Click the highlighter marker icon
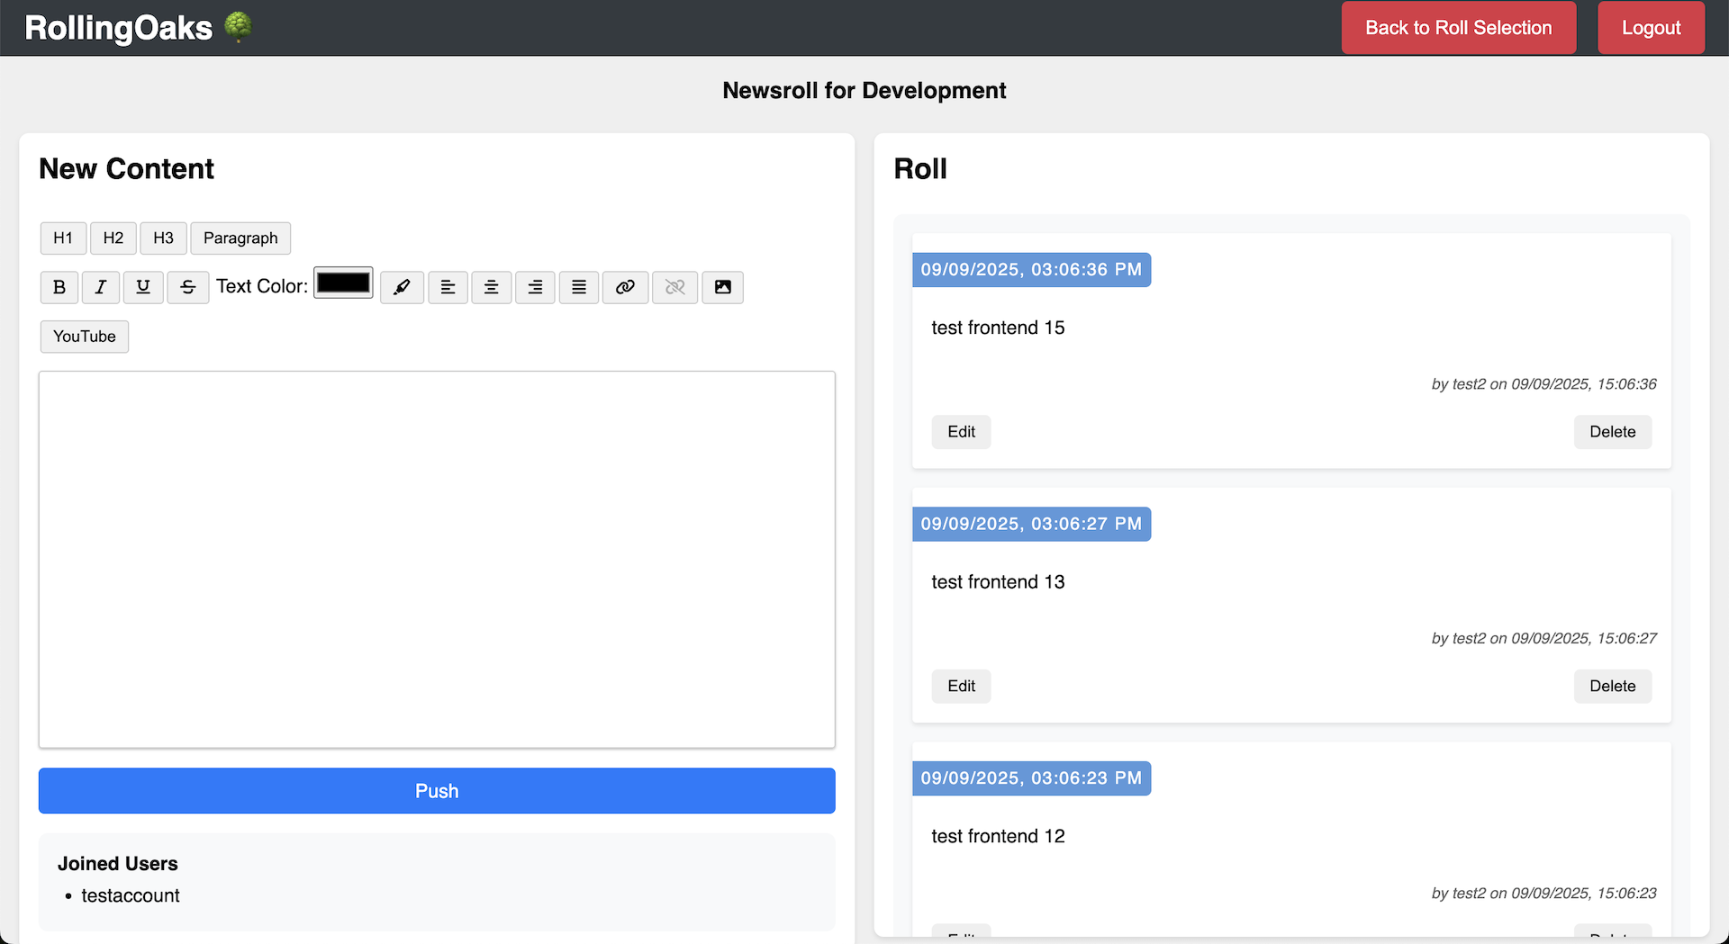Image resolution: width=1729 pixels, height=944 pixels. (x=402, y=287)
